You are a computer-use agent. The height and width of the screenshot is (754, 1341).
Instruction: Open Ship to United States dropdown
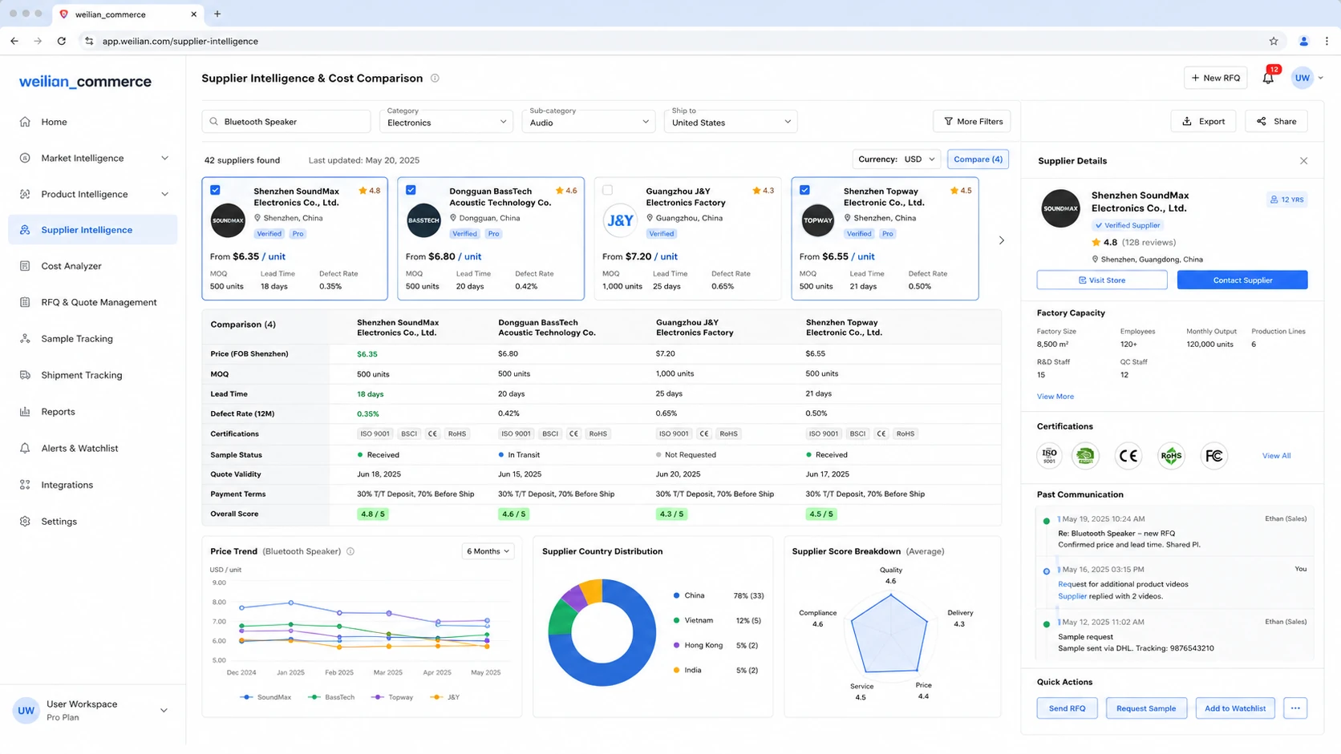point(731,121)
